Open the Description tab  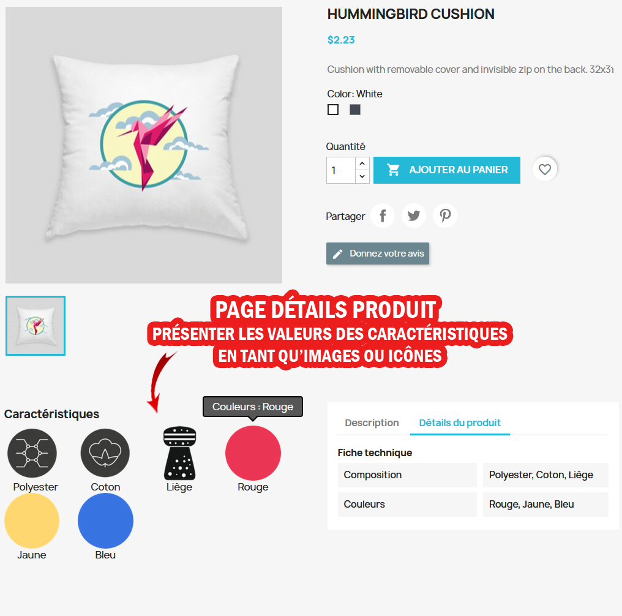[x=372, y=423]
